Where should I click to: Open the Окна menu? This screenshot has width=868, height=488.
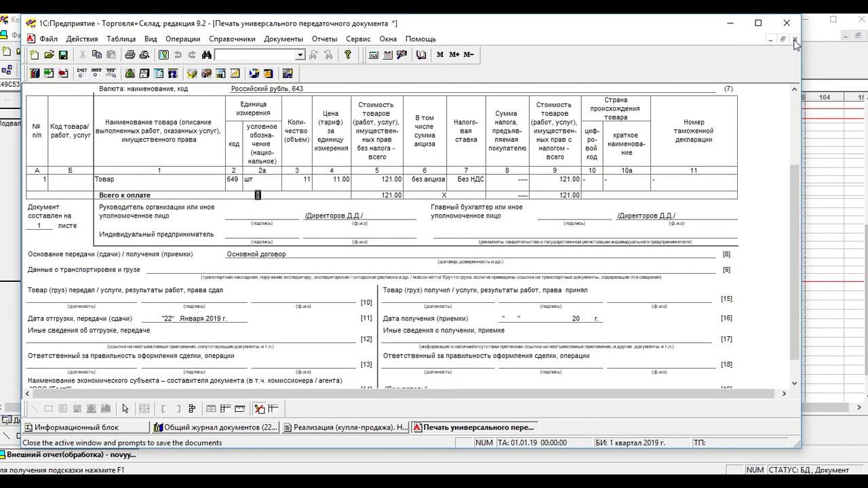[388, 39]
